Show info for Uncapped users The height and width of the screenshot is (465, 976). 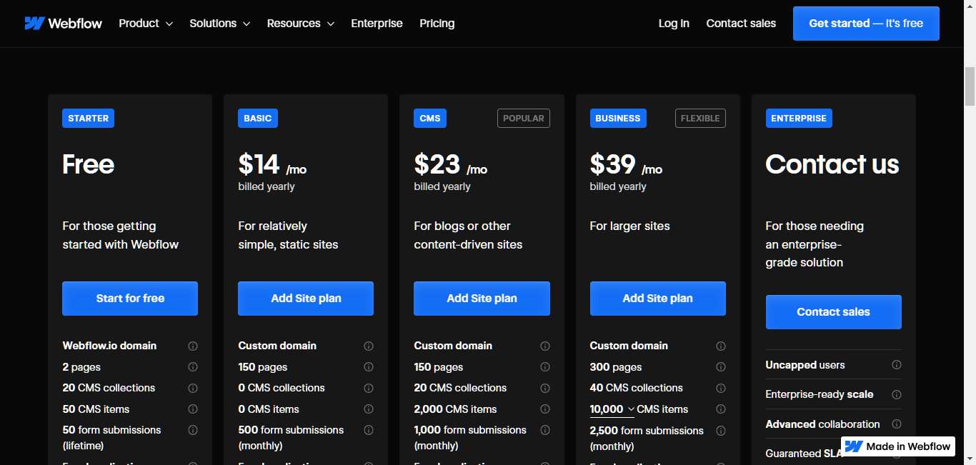[897, 365]
